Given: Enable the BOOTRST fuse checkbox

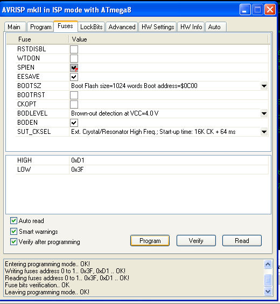Looking at the screenshot, I should (x=74, y=95).
